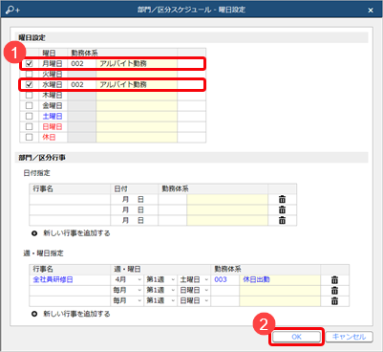Open the 土曜日 weekday dropdown
Viewport: 383px width, 352px height.
194,280
